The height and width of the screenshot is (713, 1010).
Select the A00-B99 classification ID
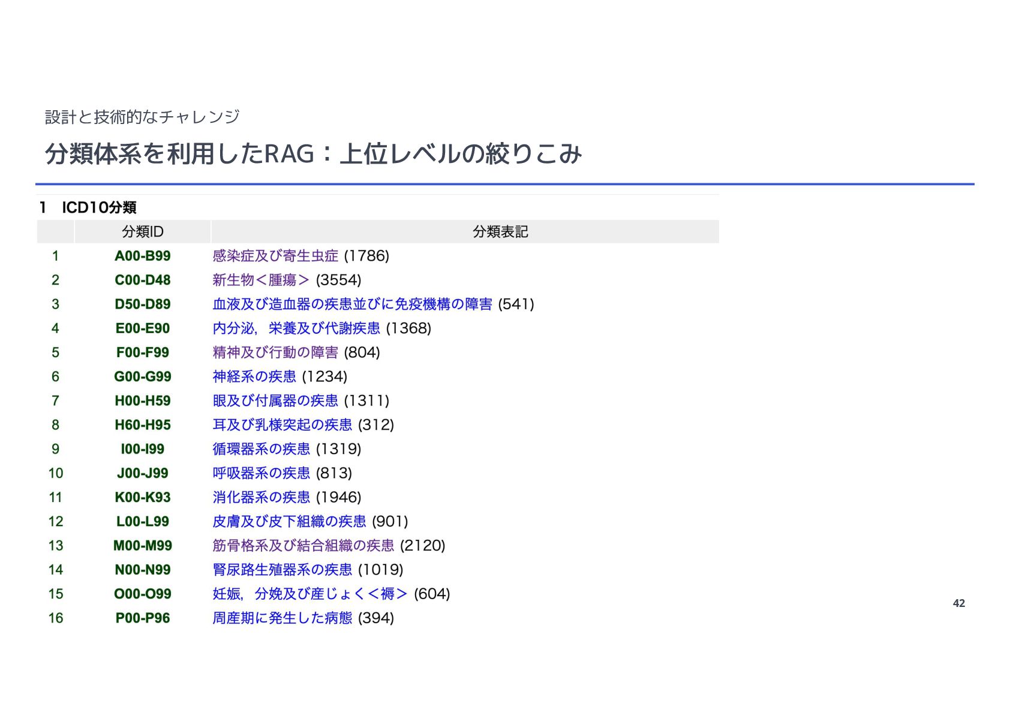(x=143, y=256)
